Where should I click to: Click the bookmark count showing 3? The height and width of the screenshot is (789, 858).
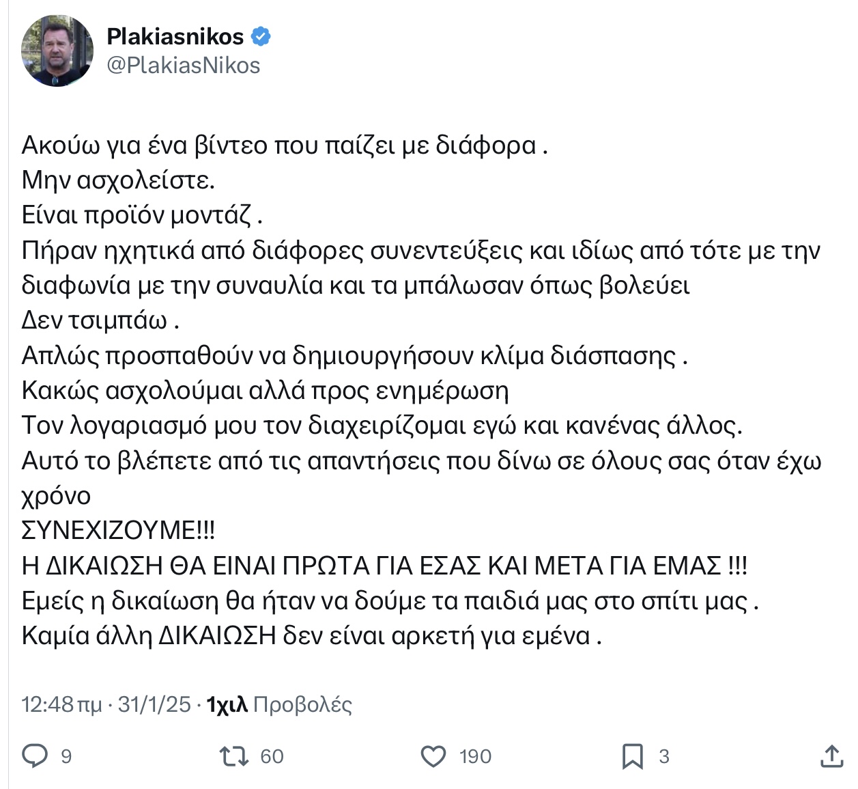tap(664, 757)
